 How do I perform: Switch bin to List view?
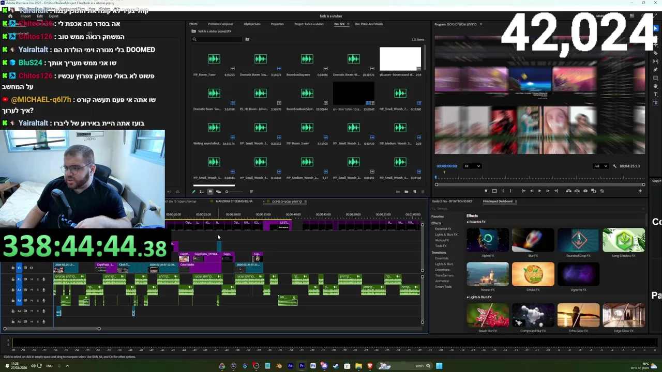pyautogui.click(x=202, y=192)
